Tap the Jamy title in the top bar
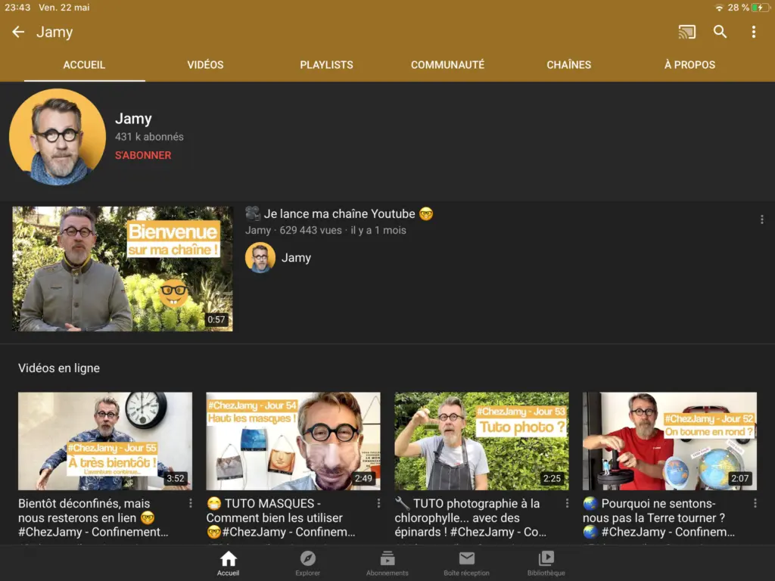Viewport: 775px width, 581px height. 54,32
